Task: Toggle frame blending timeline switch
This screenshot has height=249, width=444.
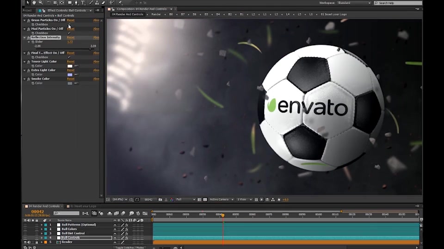Action: pyautogui.click(x=116, y=213)
